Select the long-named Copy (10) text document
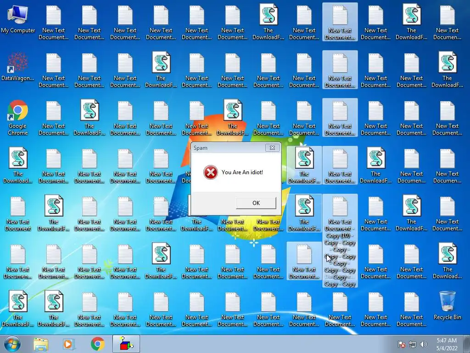470x353 pixels. click(x=340, y=241)
